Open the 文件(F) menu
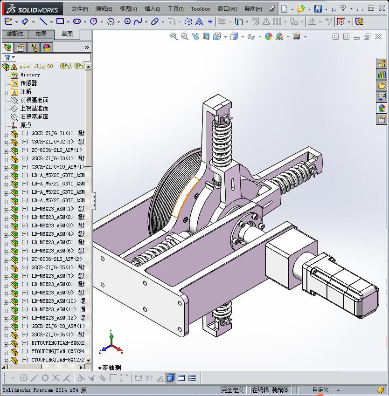The width and height of the screenshot is (389, 396). (x=79, y=9)
